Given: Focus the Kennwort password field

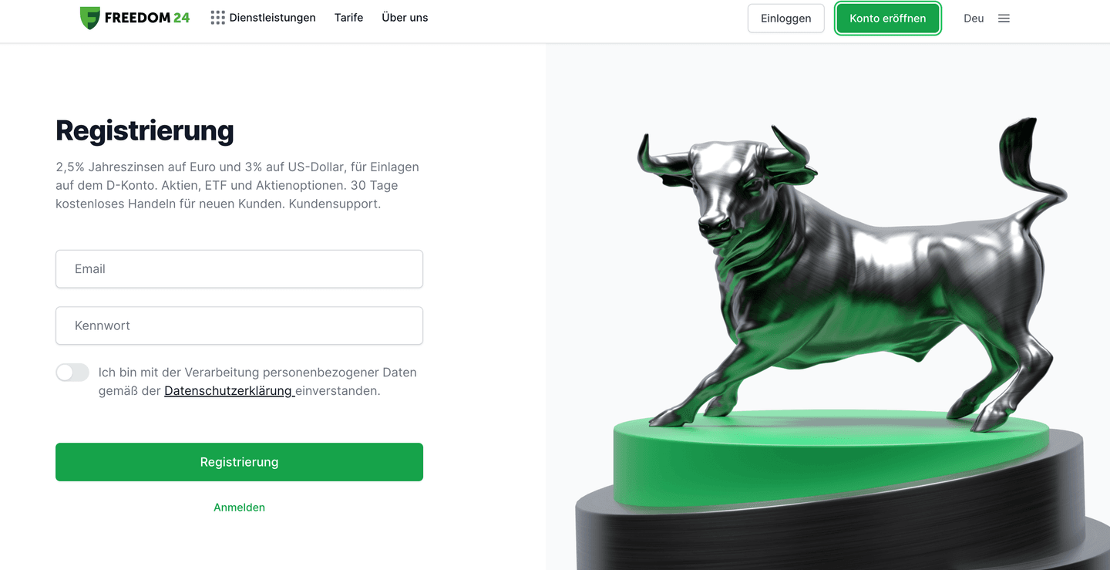Looking at the screenshot, I should [239, 325].
